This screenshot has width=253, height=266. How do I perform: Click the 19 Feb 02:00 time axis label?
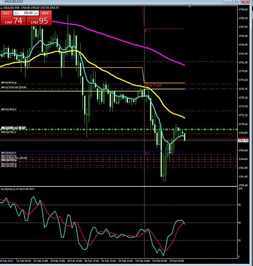click(x=160, y=261)
